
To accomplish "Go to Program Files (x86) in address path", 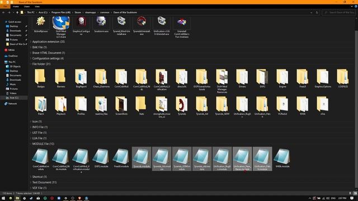I will pos(61,12).
